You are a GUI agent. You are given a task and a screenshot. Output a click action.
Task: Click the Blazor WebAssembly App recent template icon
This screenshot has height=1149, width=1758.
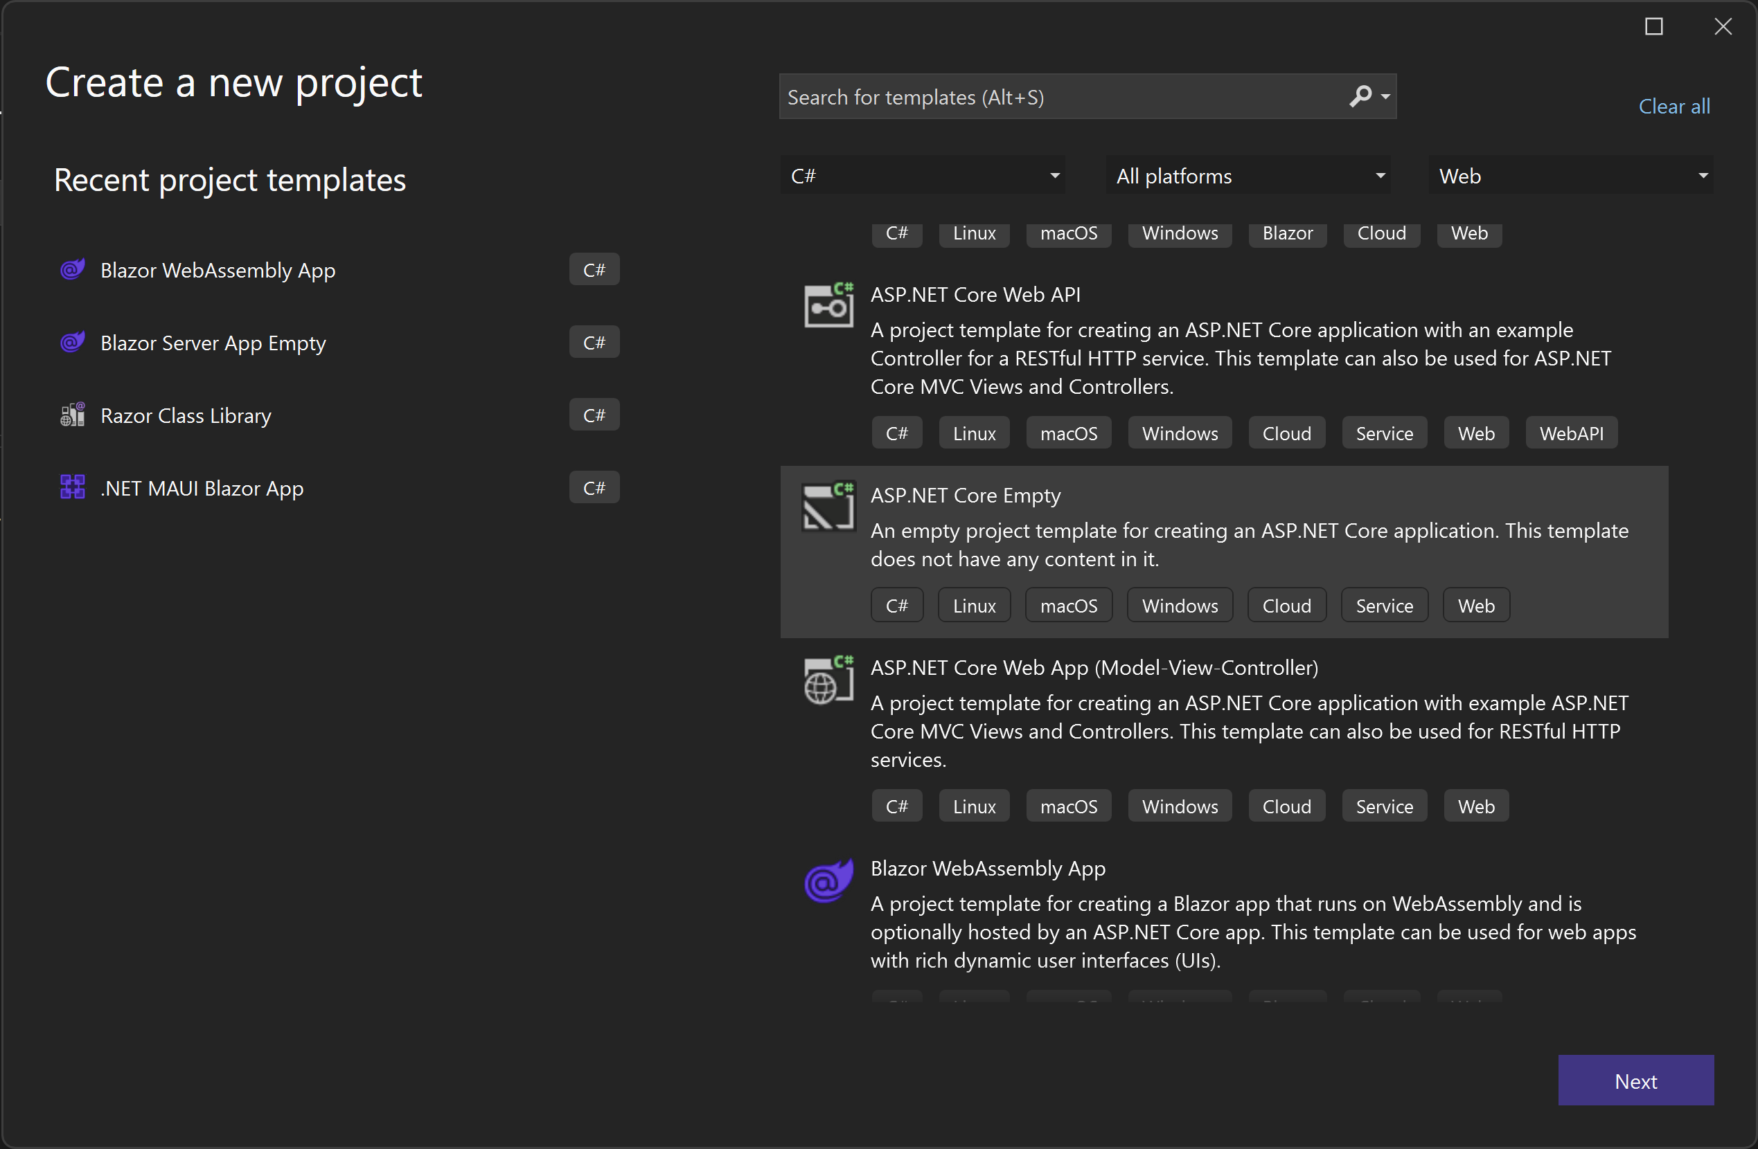(x=73, y=269)
